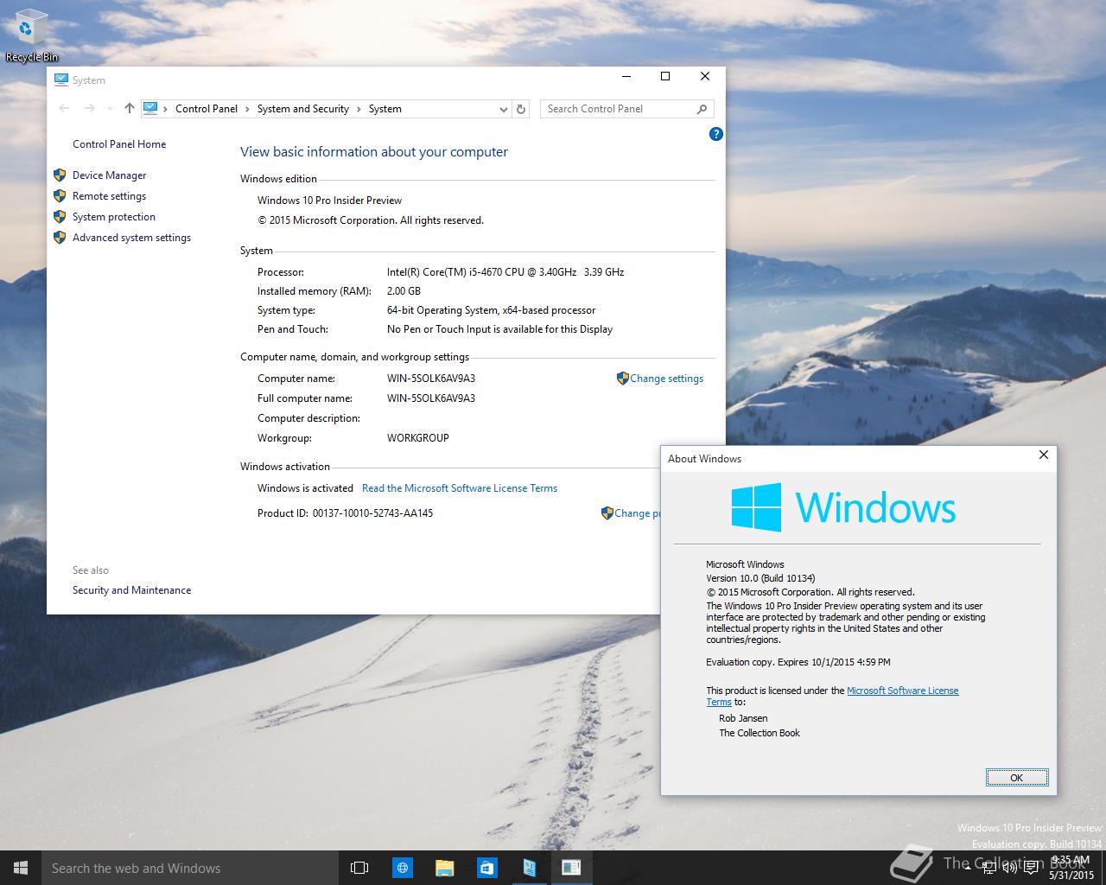Open Task View from the taskbar

[x=359, y=868]
